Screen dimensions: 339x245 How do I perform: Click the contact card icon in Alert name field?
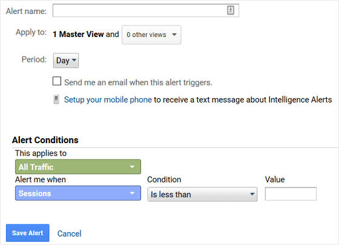click(x=231, y=10)
